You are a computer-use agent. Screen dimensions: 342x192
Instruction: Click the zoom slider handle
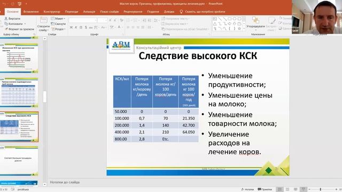(321, 189)
